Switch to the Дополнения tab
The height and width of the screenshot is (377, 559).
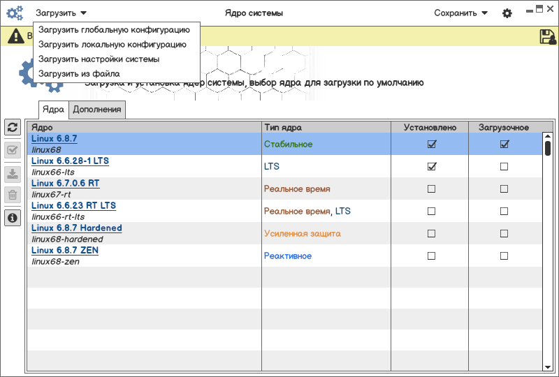[97, 109]
